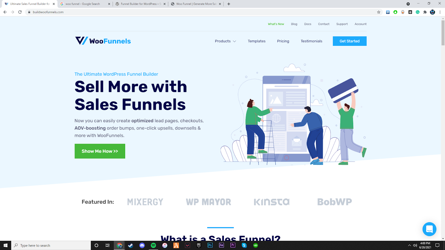445x250 pixels.
Task: Expand the Products dropdown menu
Action: [x=225, y=41]
